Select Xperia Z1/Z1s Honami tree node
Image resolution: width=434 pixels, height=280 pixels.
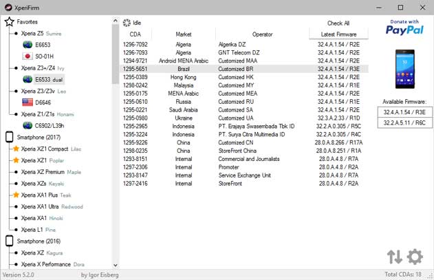[47, 114]
